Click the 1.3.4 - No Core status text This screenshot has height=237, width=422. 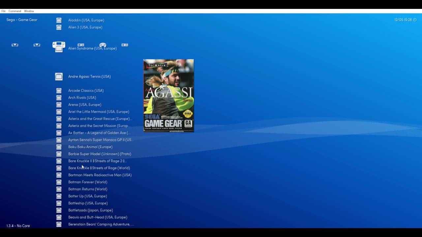pos(18,226)
